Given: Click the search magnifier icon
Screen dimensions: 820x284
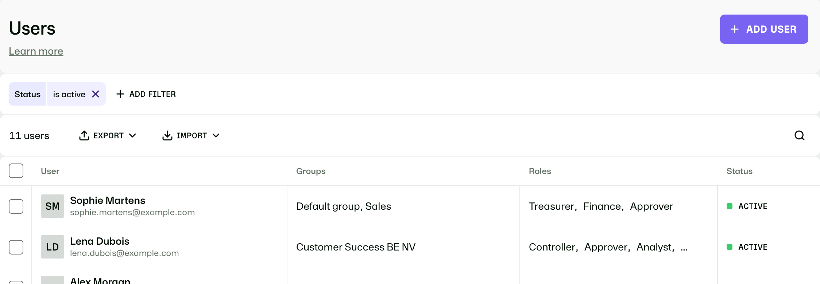Looking at the screenshot, I should point(800,135).
